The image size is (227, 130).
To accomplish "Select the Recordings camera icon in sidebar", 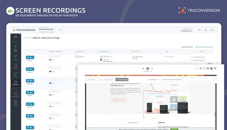I will (16, 82).
